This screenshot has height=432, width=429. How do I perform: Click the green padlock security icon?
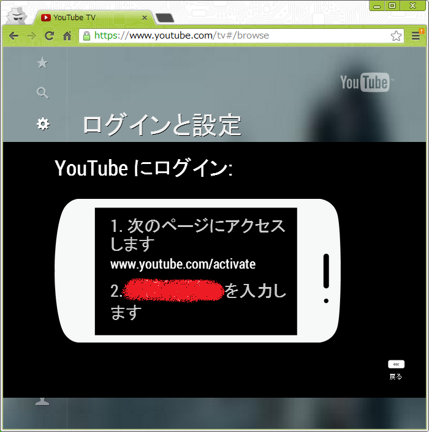tap(86, 36)
